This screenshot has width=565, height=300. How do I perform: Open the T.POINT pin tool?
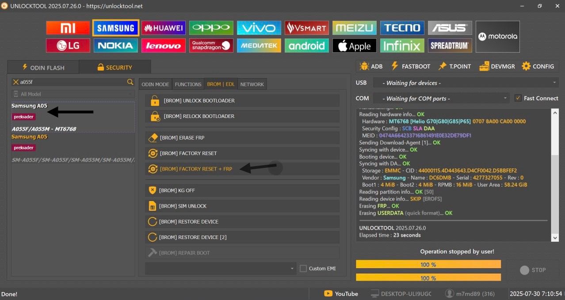click(x=454, y=66)
